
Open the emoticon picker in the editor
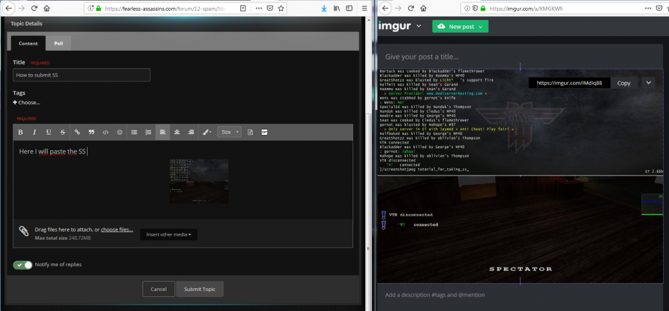[x=120, y=132]
